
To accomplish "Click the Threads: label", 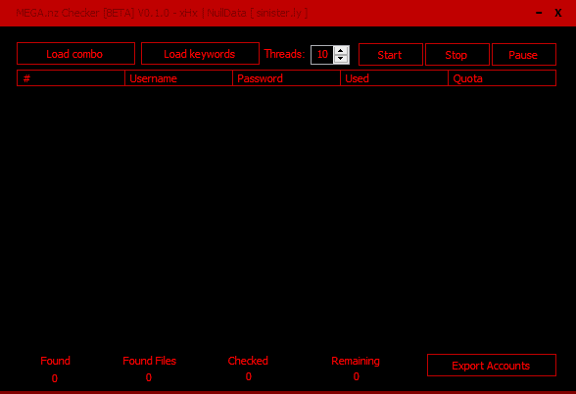I will 284,54.
